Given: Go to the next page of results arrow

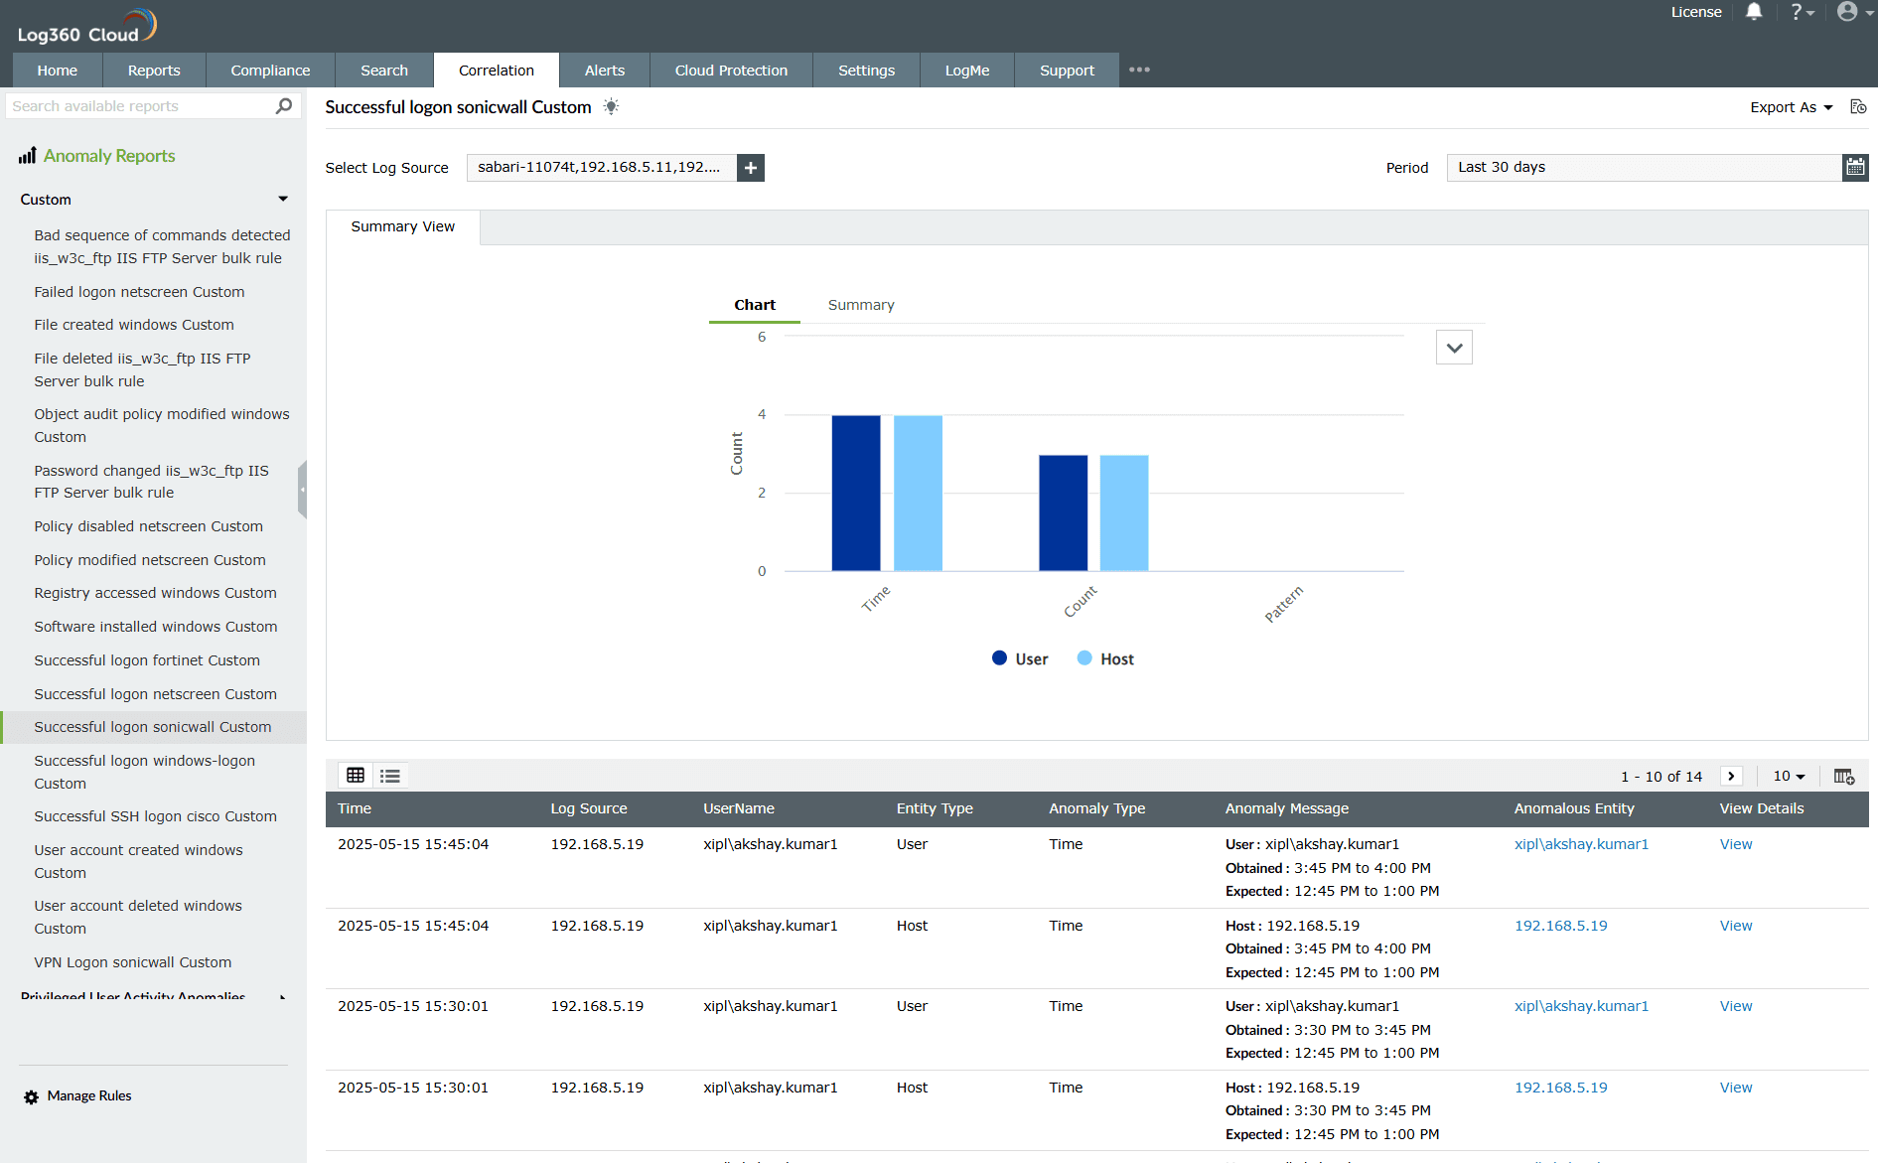Looking at the screenshot, I should tap(1731, 776).
